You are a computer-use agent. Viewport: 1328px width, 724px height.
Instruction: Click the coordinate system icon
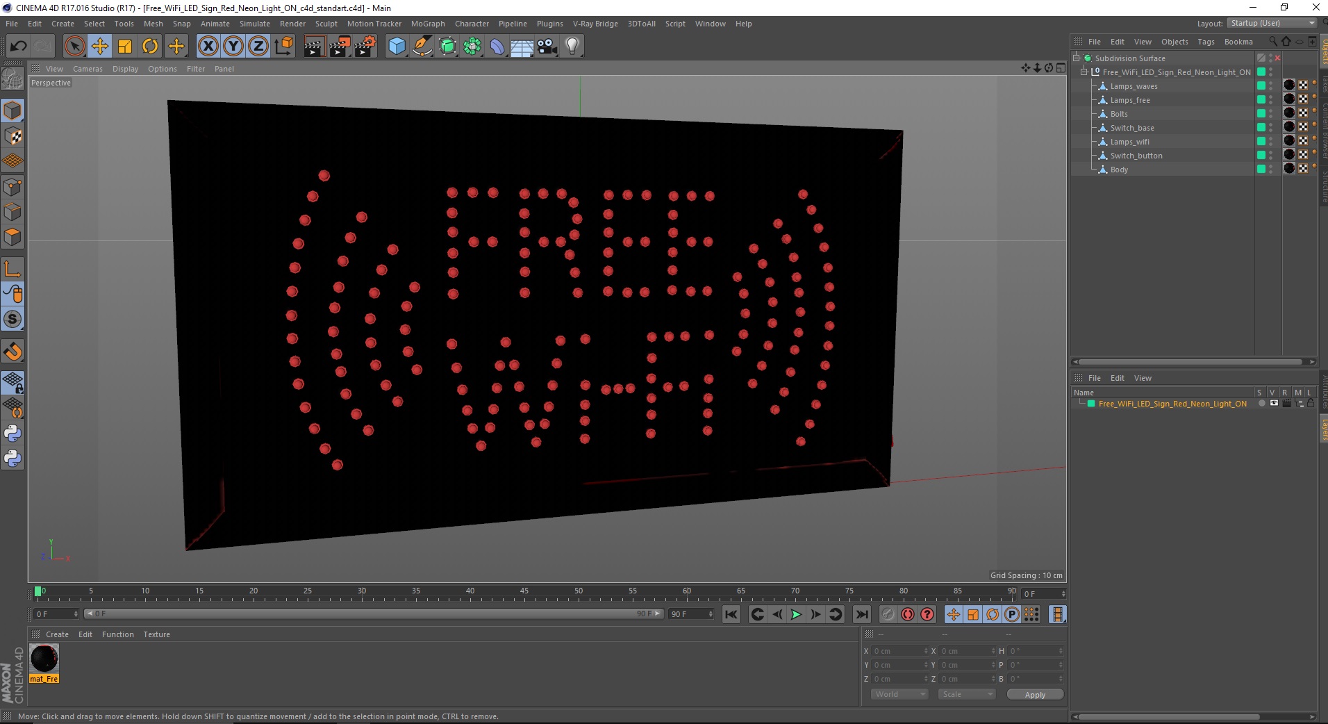tap(284, 47)
